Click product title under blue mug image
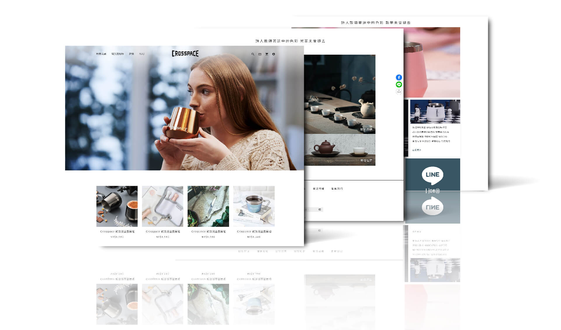The width and height of the screenshot is (561, 330). (254, 231)
